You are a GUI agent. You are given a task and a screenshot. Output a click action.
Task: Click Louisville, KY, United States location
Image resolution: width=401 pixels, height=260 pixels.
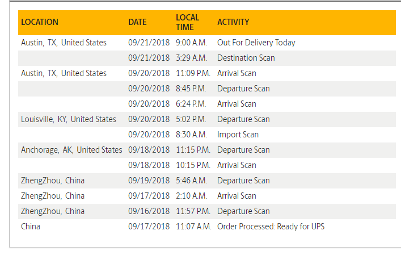click(69, 119)
